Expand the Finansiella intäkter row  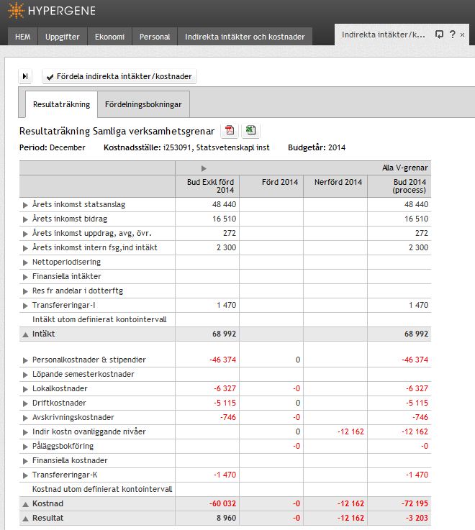tap(25, 277)
